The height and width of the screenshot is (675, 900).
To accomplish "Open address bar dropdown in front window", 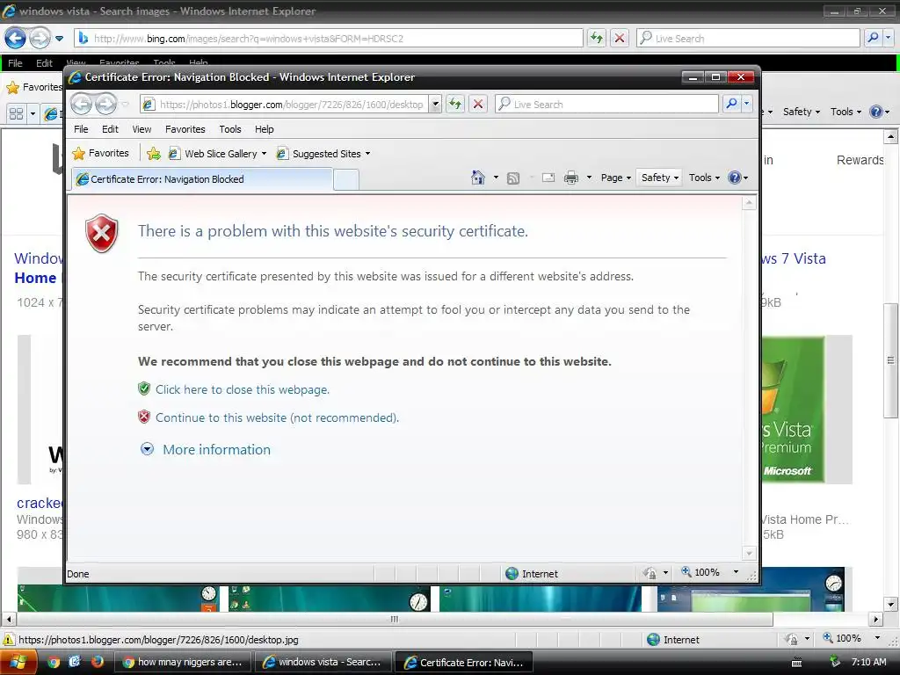I will (435, 104).
